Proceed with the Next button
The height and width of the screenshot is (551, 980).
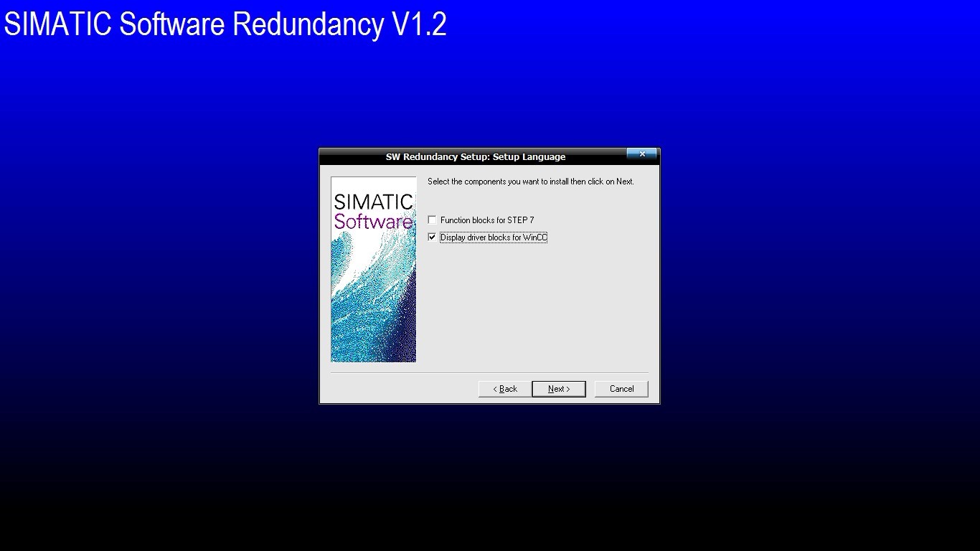point(558,389)
